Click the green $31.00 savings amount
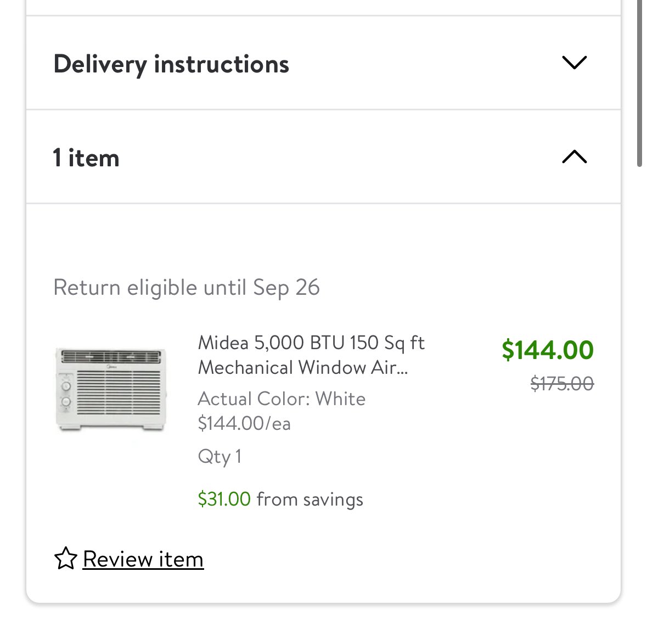Screen dimensions: 647x622 pos(224,498)
